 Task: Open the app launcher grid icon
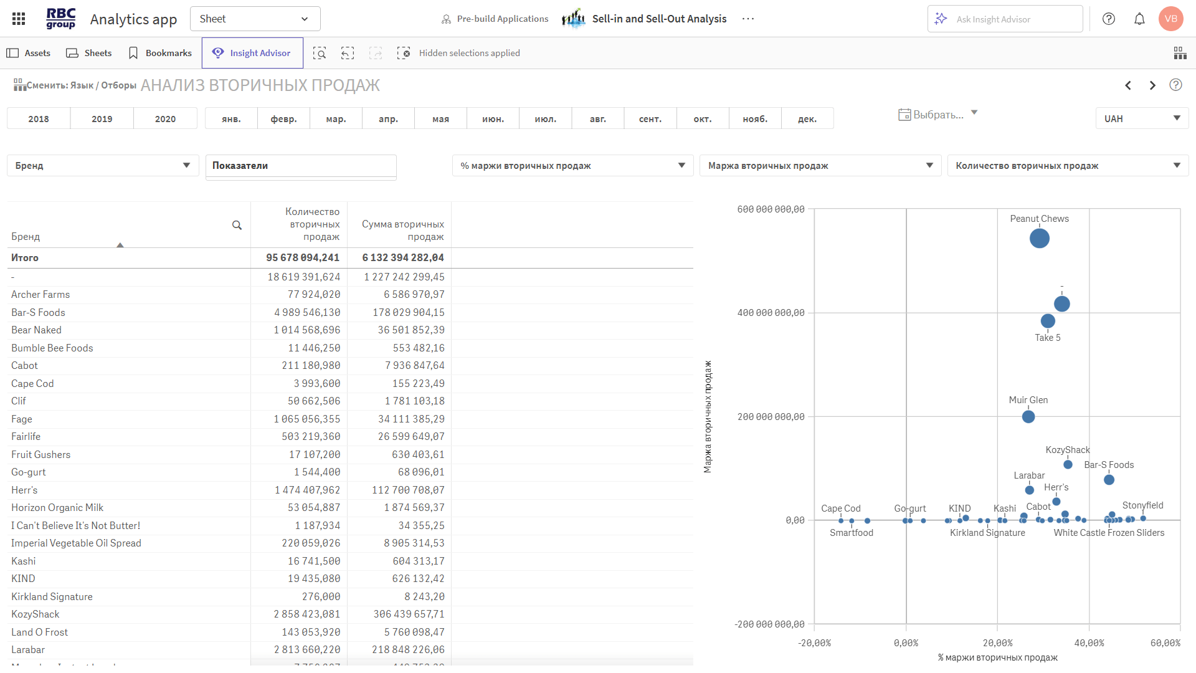[19, 19]
